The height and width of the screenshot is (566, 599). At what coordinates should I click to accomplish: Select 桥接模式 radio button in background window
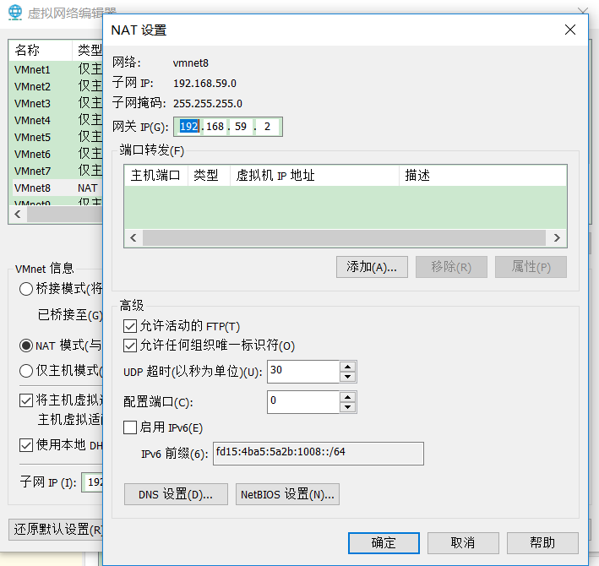tap(26, 289)
